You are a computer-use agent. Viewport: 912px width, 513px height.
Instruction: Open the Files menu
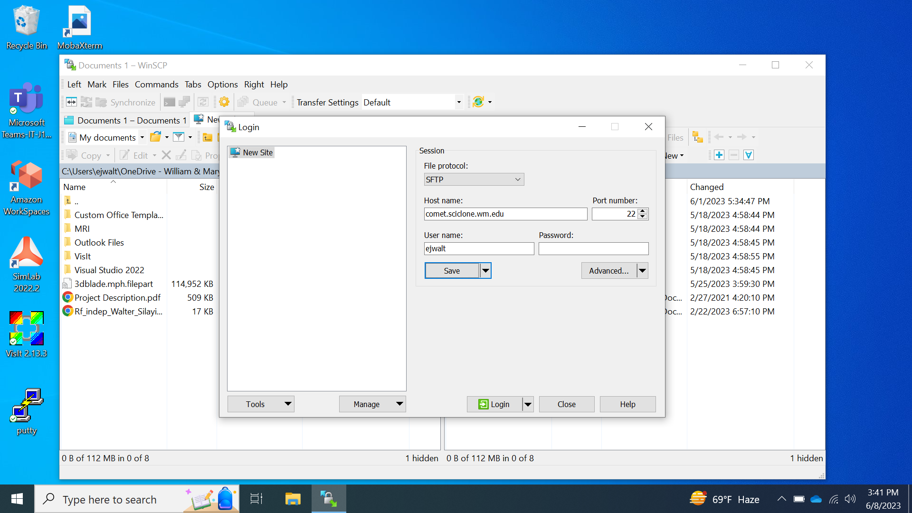point(120,84)
